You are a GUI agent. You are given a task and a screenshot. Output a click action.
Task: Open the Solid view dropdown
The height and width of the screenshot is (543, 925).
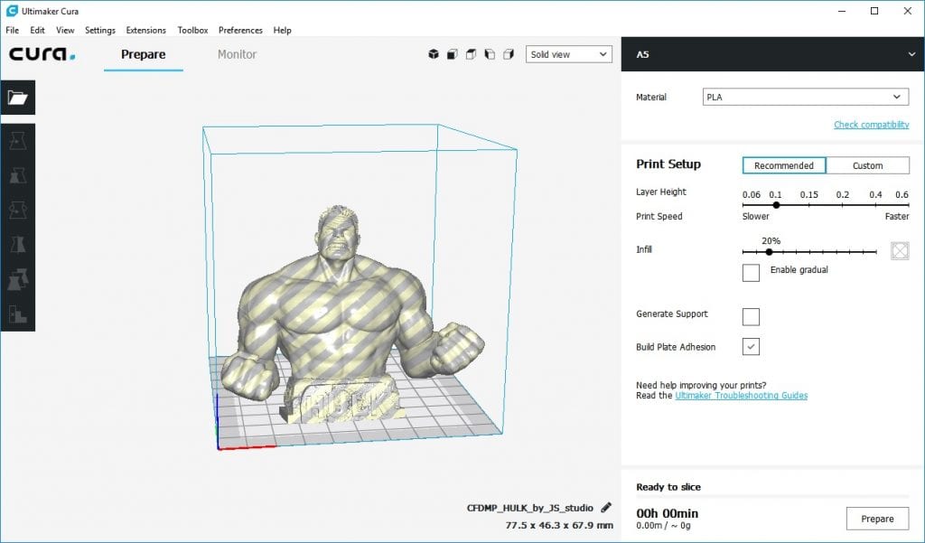click(x=569, y=54)
